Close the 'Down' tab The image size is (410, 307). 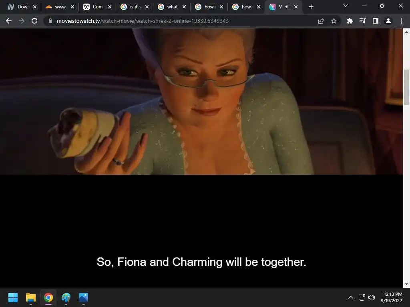[x=35, y=7]
